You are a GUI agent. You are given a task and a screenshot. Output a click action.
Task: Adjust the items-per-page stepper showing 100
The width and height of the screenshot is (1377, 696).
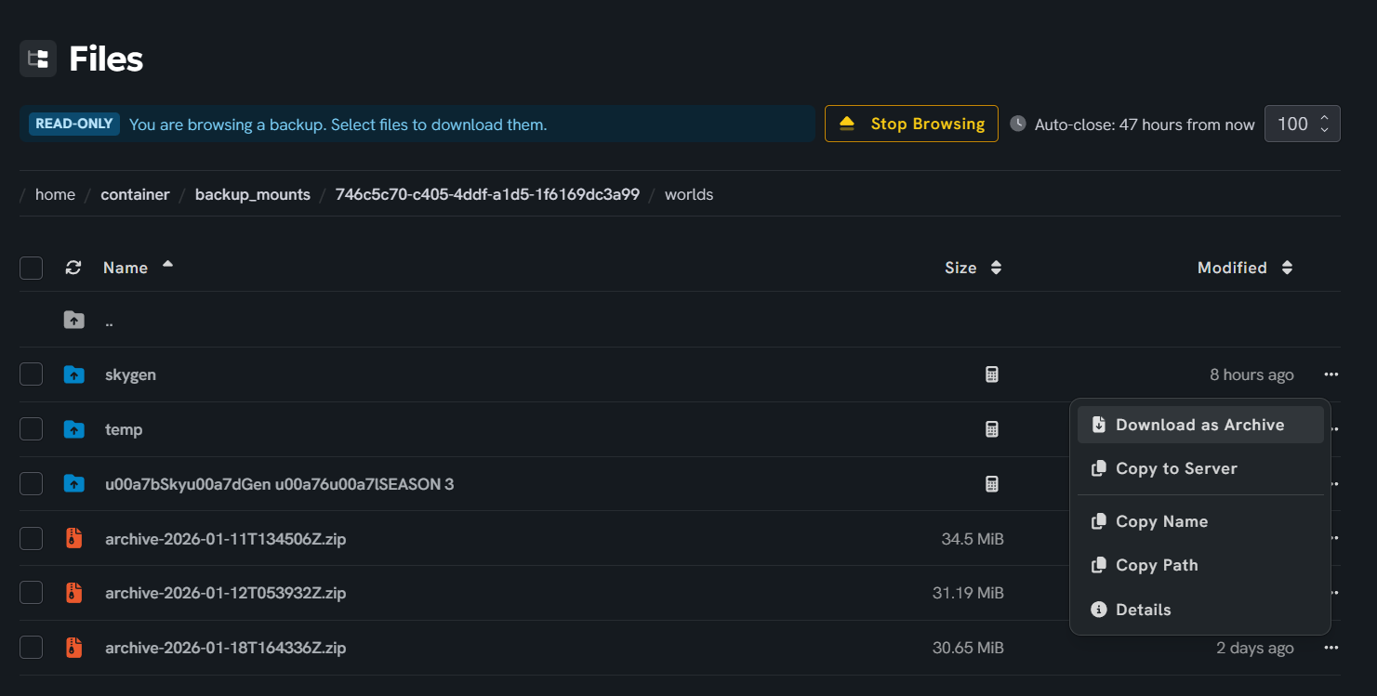coord(1302,124)
